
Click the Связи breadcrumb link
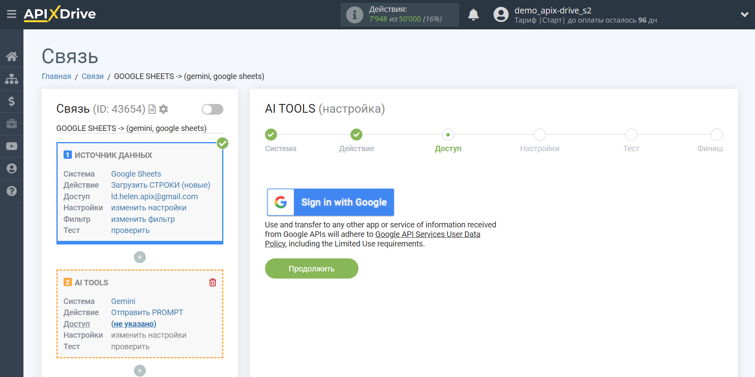tap(93, 76)
